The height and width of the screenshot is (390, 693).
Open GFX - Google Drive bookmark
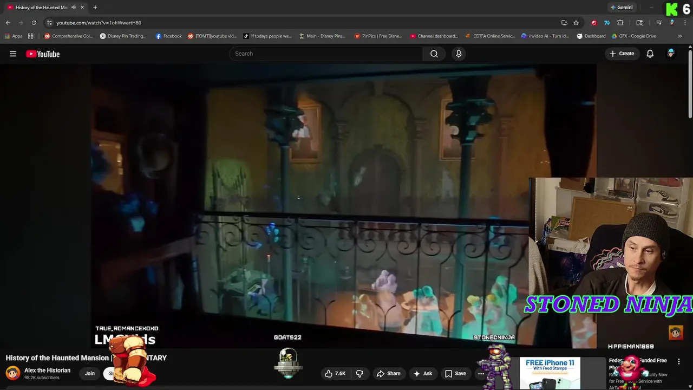(x=634, y=36)
